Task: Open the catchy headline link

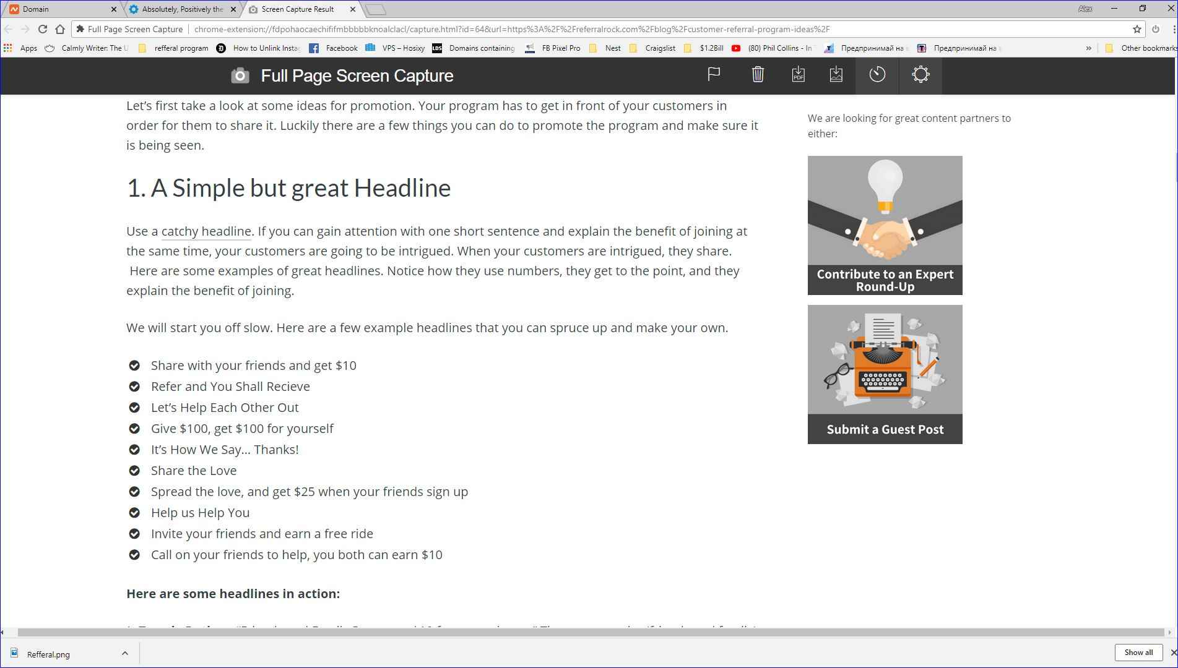Action: click(206, 231)
